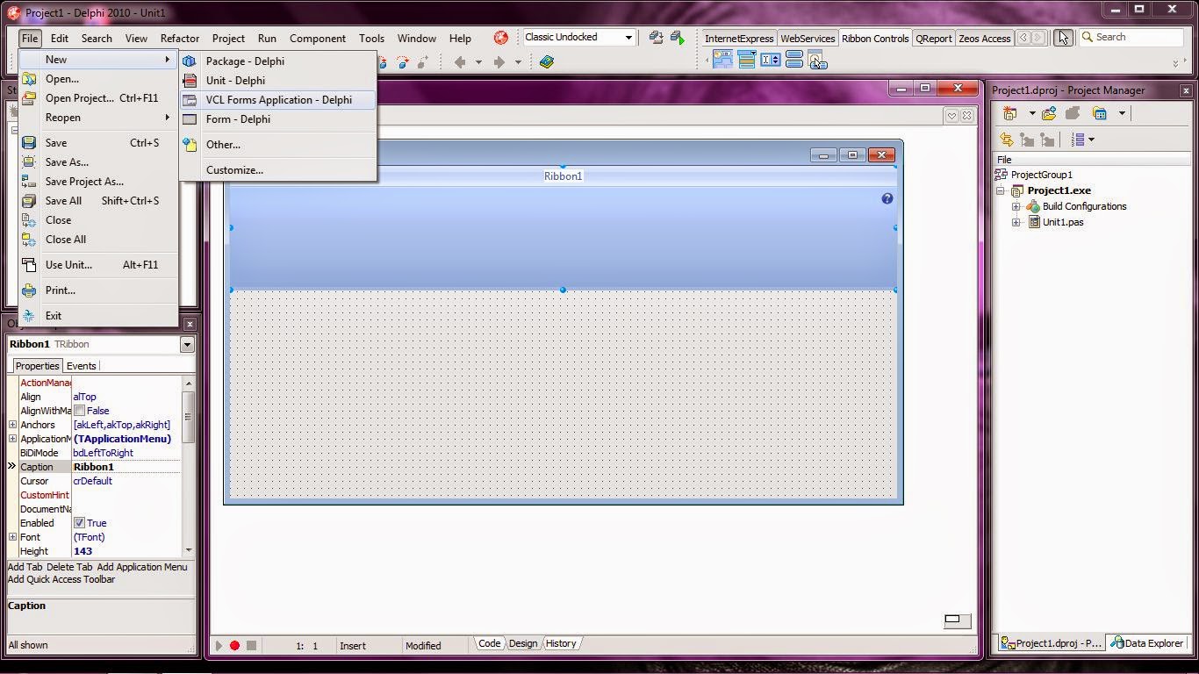Image resolution: width=1199 pixels, height=674 pixels.
Task: Click the help contents book icon in toolbar
Action: pyautogui.click(x=547, y=62)
